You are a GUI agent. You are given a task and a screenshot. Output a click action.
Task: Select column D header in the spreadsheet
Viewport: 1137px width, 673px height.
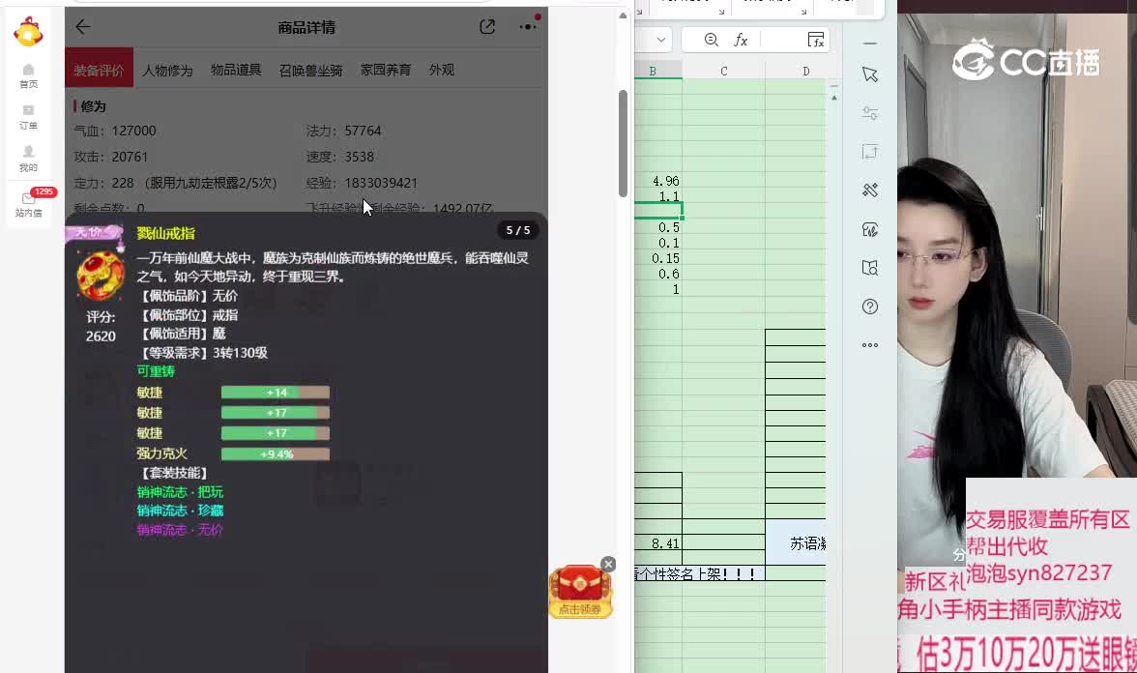pos(805,72)
